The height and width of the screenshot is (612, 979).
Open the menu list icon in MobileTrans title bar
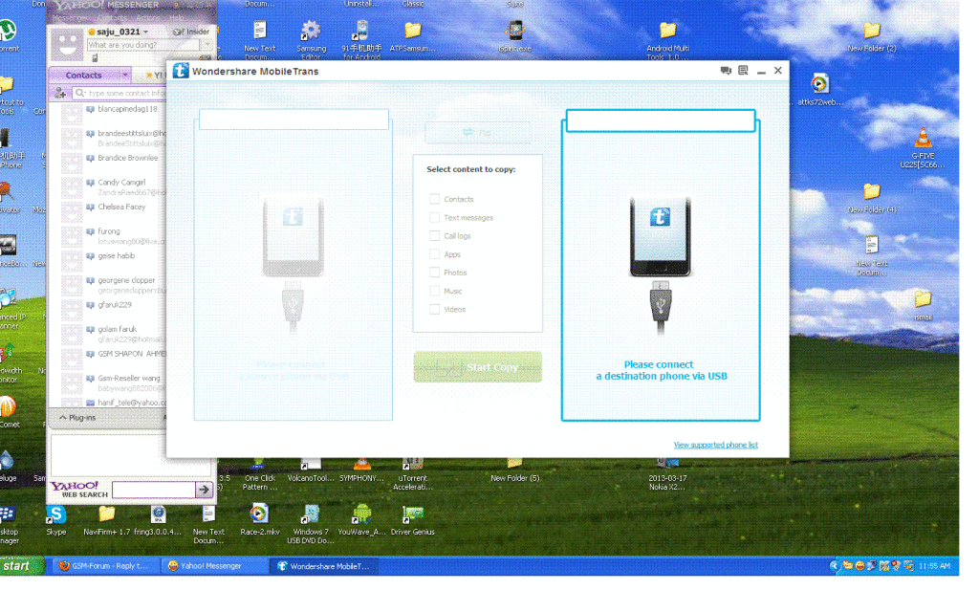pos(743,71)
